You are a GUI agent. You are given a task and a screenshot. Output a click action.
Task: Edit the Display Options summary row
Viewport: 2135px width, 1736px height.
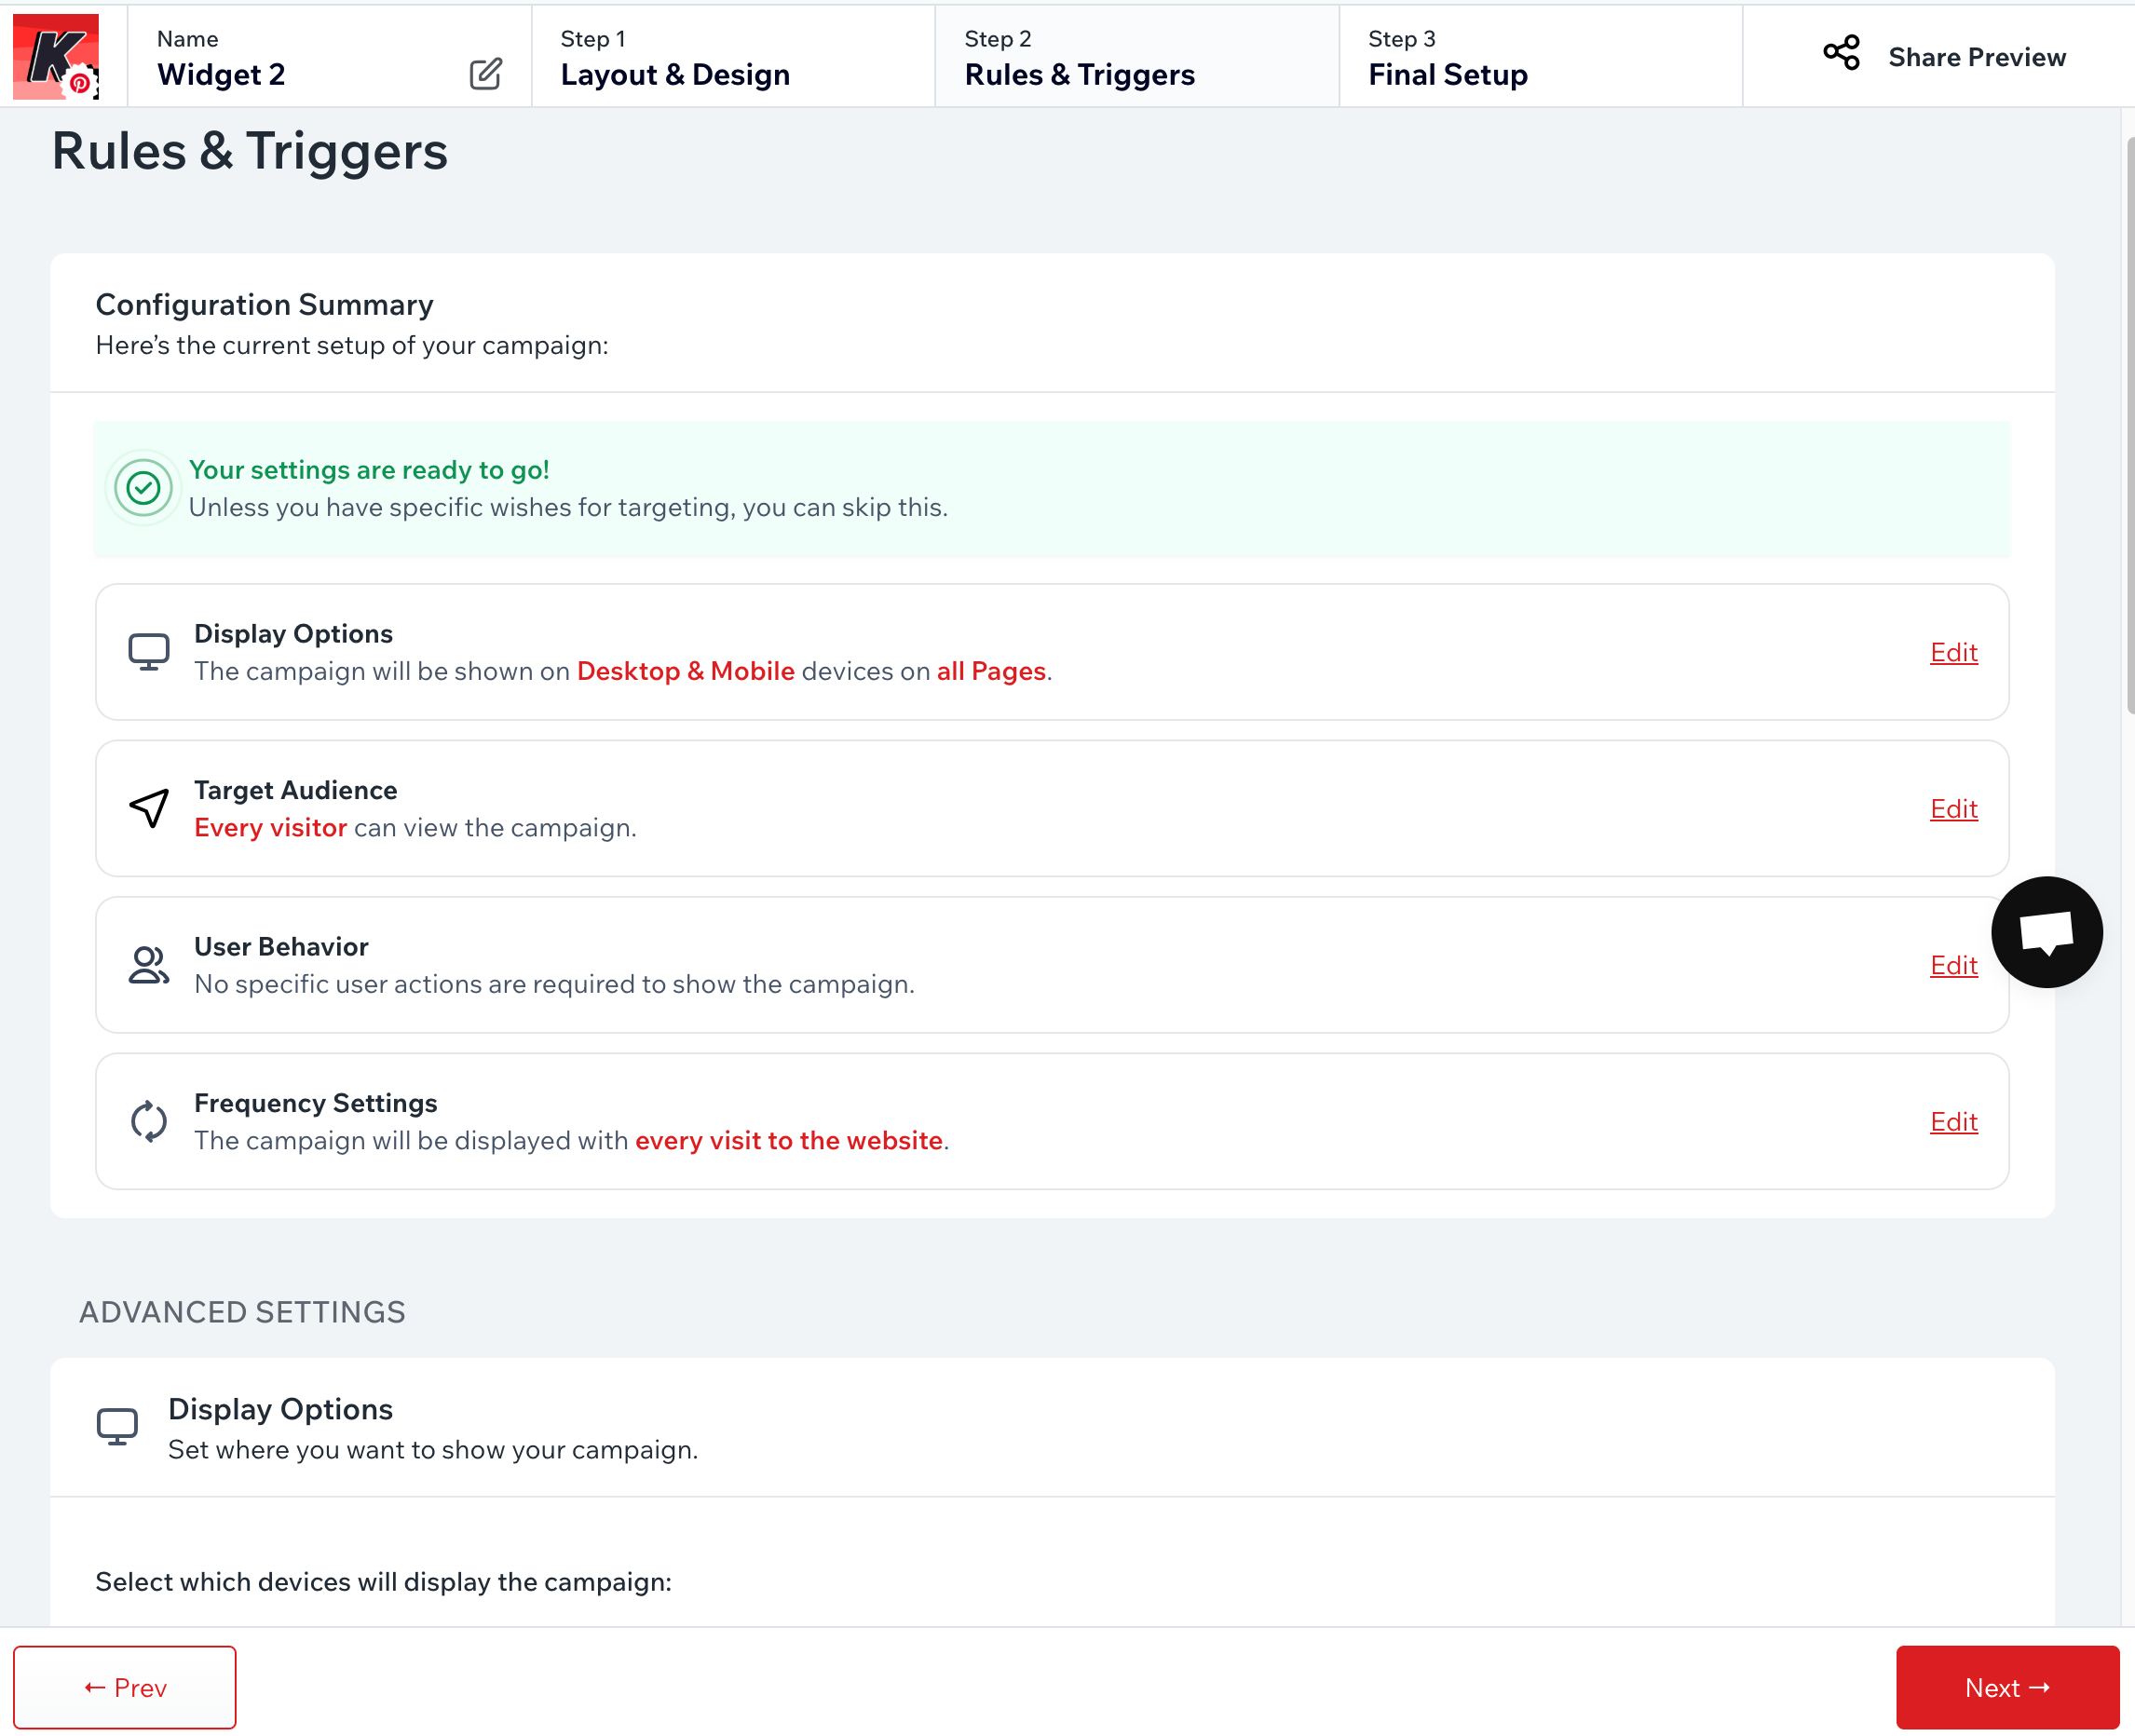[x=1953, y=652]
